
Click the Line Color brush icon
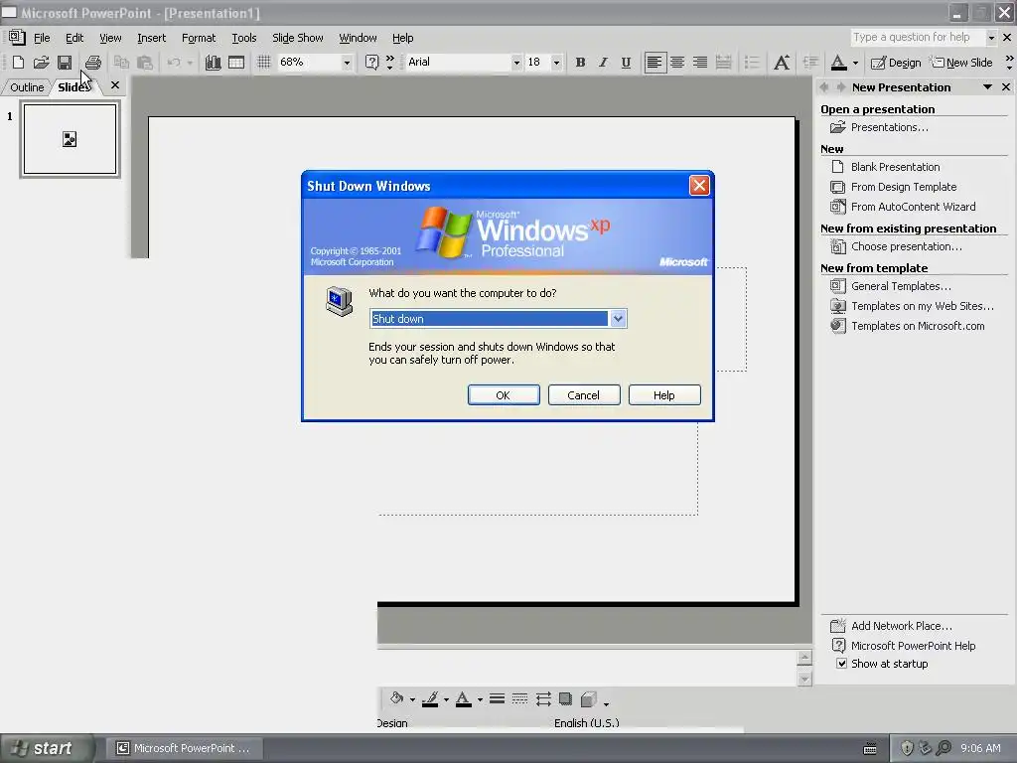[430, 698]
